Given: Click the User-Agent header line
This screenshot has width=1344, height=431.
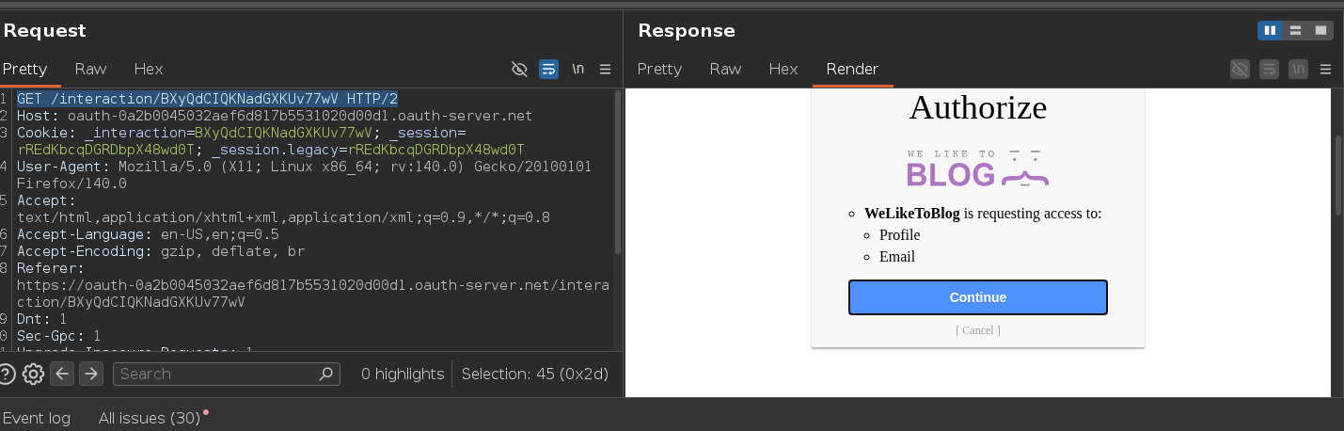Looking at the screenshot, I should [305, 175].
